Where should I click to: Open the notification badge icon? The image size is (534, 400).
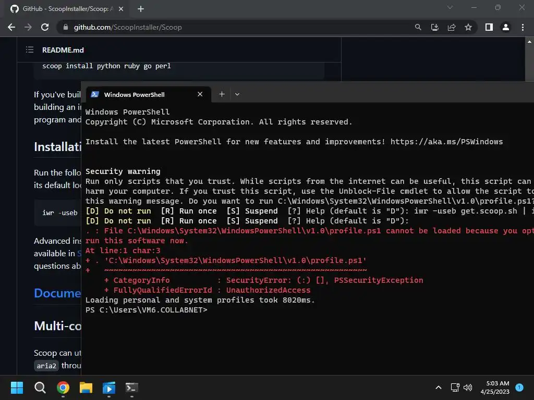[x=519, y=387]
